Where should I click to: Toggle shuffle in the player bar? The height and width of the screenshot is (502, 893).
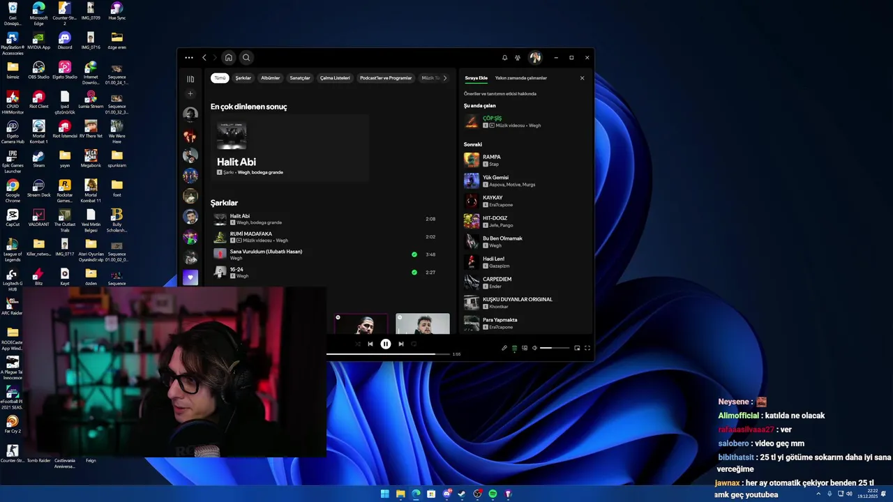(358, 344)
